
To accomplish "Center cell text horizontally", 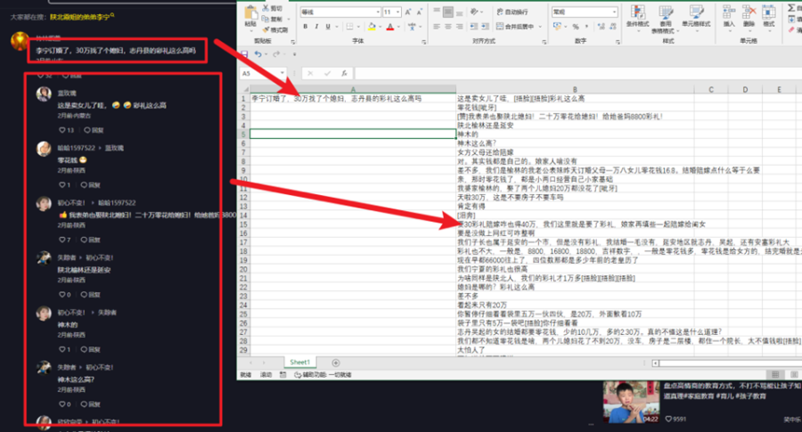I will coord(448,27).
